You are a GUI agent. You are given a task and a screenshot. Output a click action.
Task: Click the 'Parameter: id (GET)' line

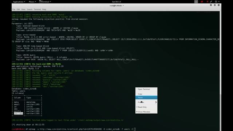[x=23, y=24]
